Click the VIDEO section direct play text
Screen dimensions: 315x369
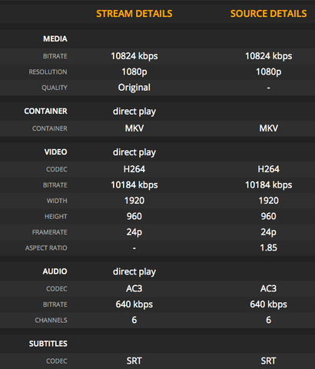point(134,152)
